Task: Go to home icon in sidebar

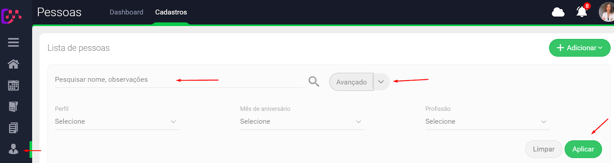Action: tap(13, 64)
